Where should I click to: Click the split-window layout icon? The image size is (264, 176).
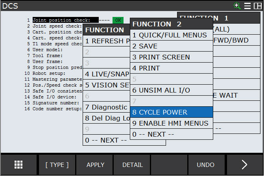257,6
